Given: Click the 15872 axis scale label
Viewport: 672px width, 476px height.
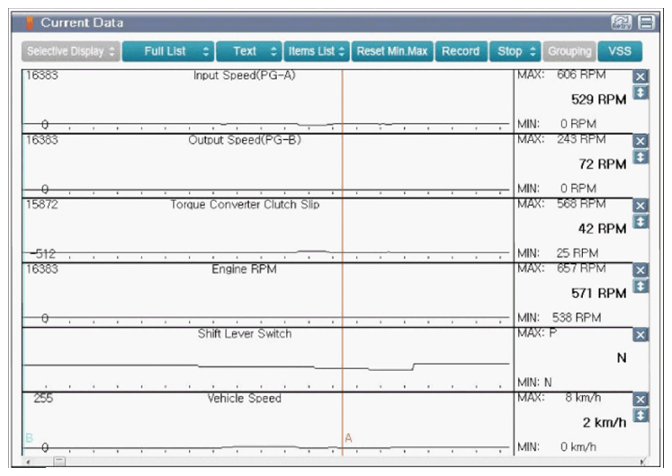Looking at the screenshot, I should [x=41, y=205].
